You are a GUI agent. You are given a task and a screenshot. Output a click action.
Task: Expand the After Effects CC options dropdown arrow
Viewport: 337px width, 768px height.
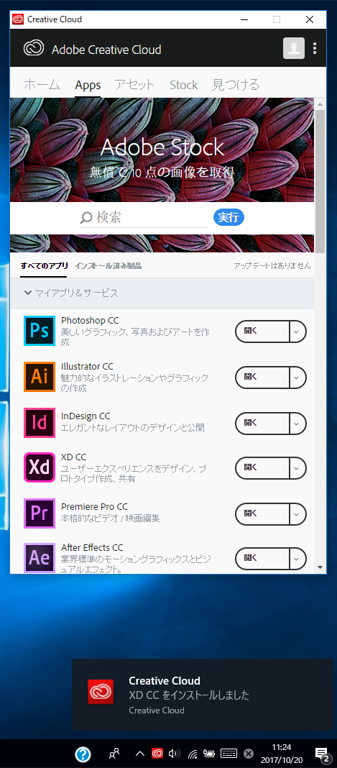pos(297,559)
